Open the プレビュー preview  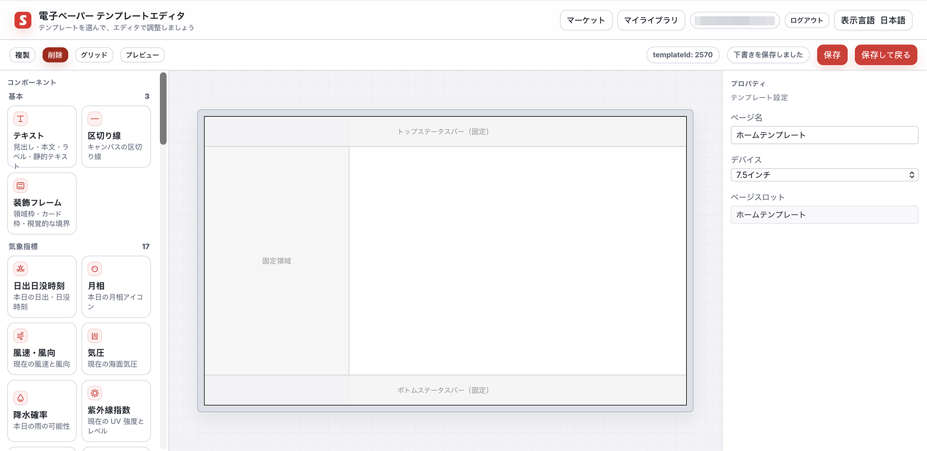(x=142, y=55)
